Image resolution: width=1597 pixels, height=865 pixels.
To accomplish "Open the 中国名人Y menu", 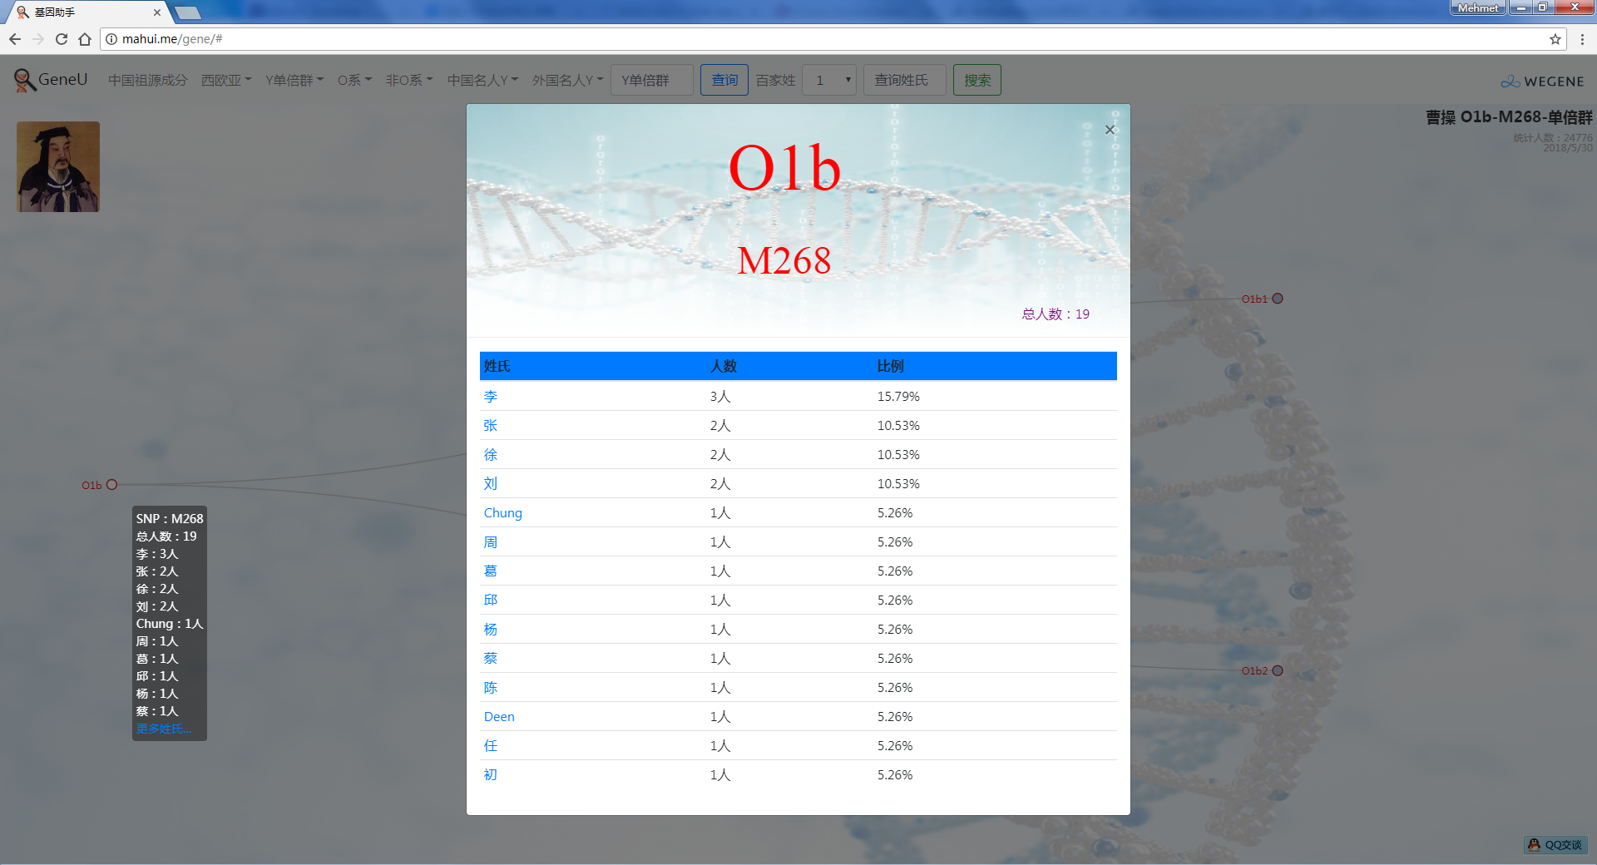I will click(x=482, y=81).
